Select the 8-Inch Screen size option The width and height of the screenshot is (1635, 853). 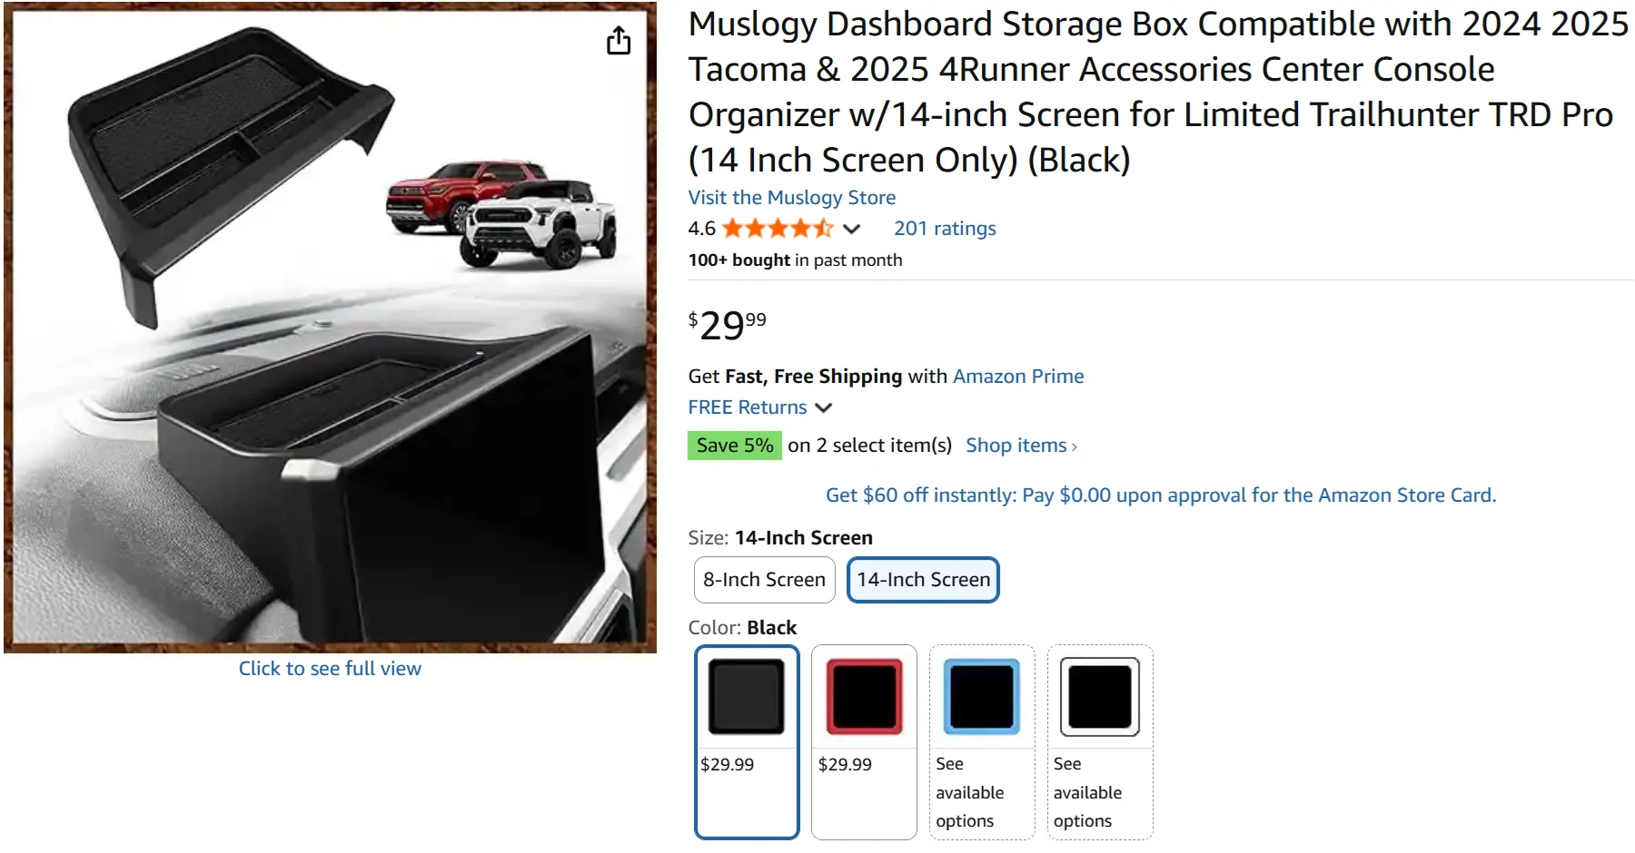[764, 580]
